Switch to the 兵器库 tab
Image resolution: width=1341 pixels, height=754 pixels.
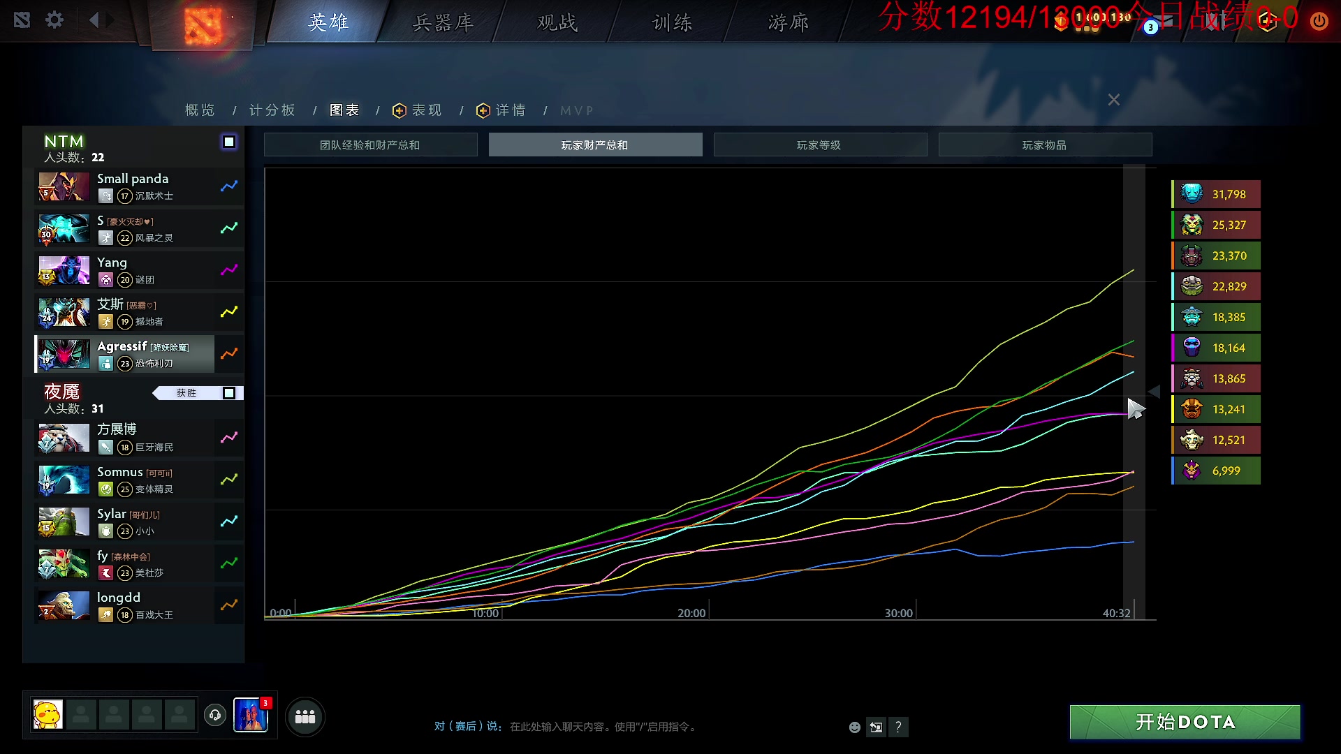[444, 22]
